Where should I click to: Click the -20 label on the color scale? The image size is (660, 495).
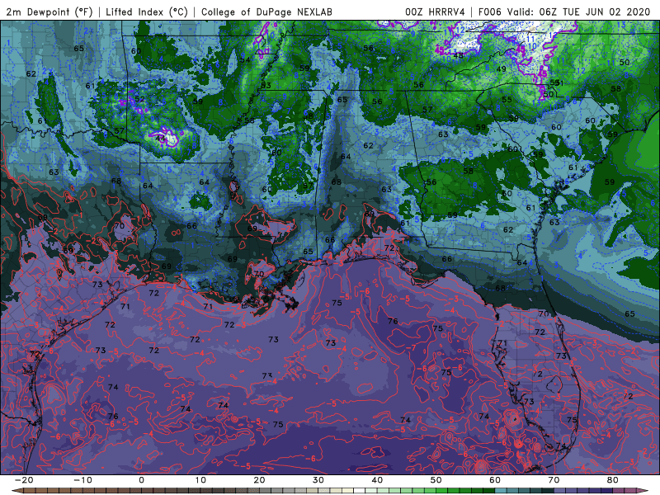pyautogui.click(x=24, y=480)
